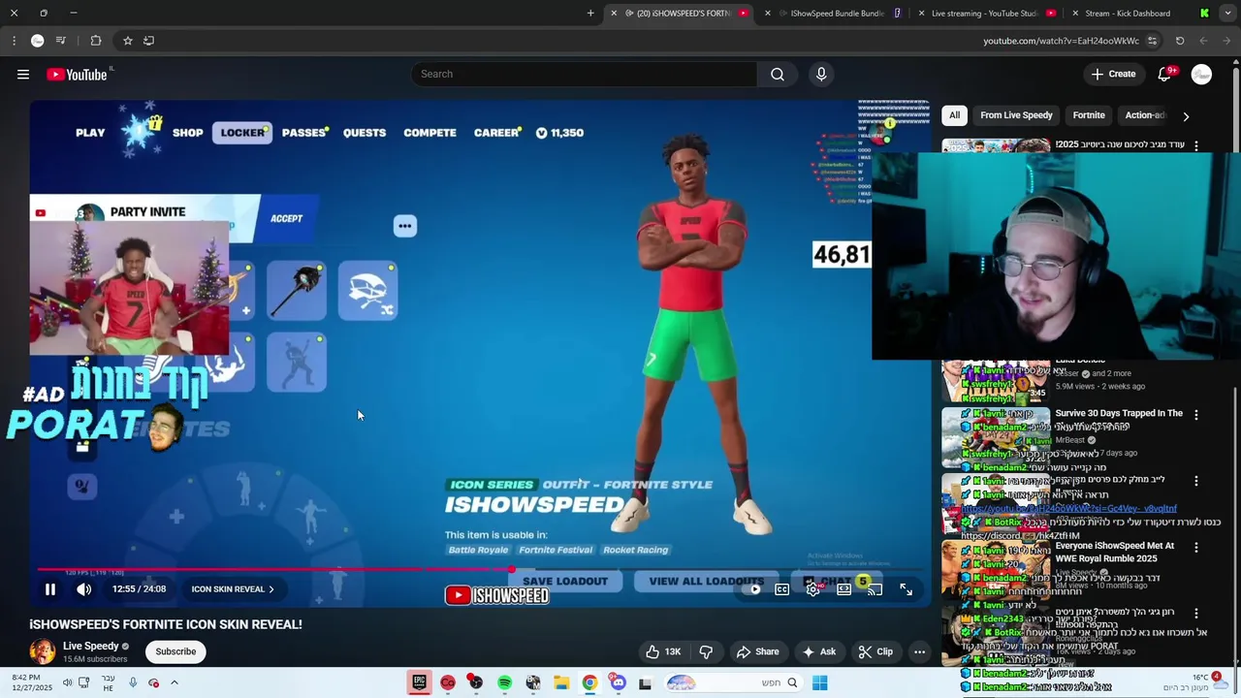Create a Clip of the video
1241x698 pixels.
(875, 651)
